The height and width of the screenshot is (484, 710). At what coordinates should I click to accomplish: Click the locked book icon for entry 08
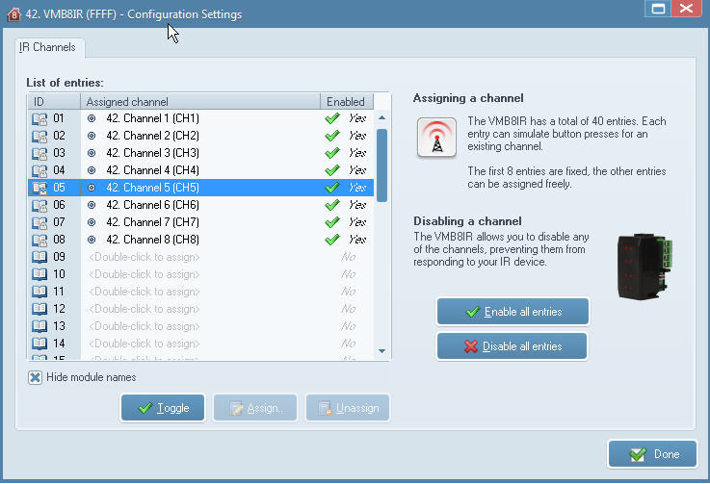(x=39, y=241)
